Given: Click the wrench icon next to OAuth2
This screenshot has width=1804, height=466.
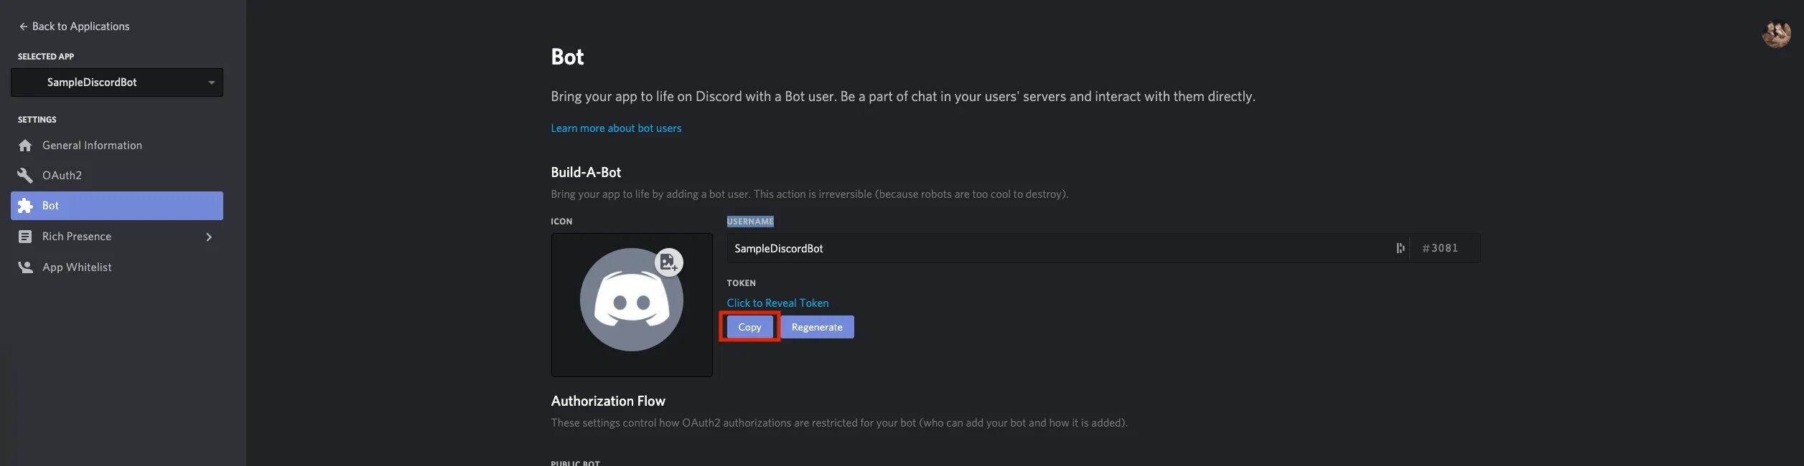Looking at the screenshot, I should [x=25, y=176].
